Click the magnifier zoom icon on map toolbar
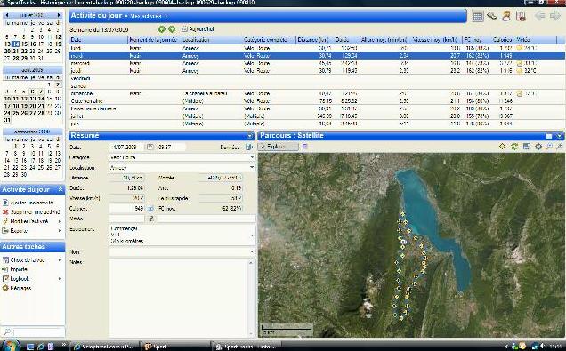The image size is (566, 351). (549, 147)
